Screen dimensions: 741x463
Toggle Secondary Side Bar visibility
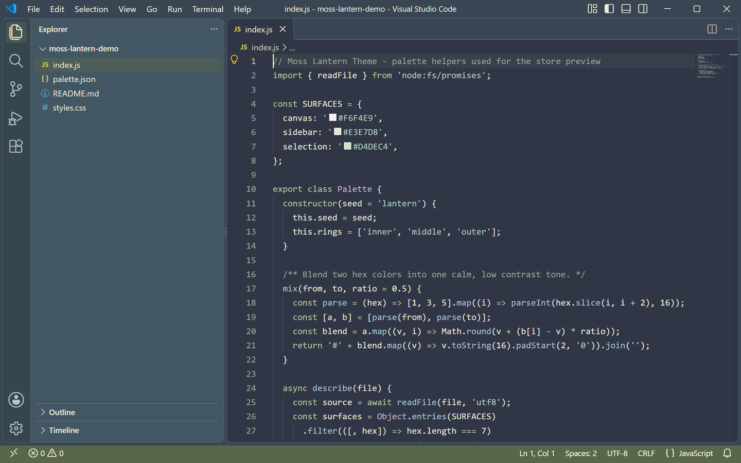click(x=643, y=9)
